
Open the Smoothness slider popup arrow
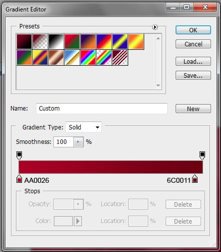coord(78,142)
